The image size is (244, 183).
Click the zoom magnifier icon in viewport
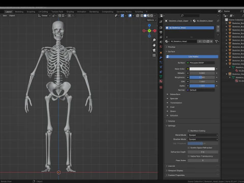154,40
